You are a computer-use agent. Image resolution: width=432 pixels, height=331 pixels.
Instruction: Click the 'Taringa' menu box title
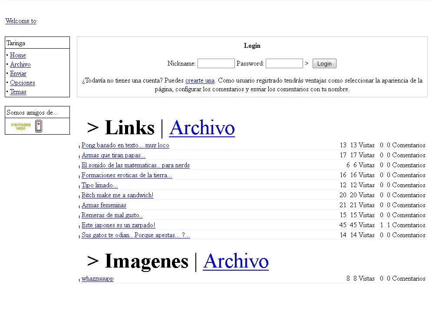pos(16,43)
